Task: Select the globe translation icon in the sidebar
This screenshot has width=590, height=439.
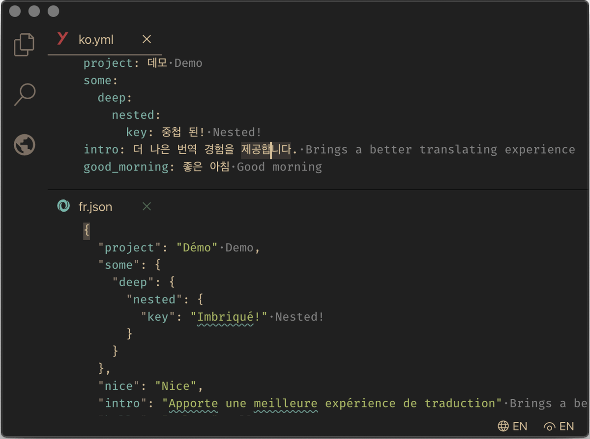Action: coord(24,145)
